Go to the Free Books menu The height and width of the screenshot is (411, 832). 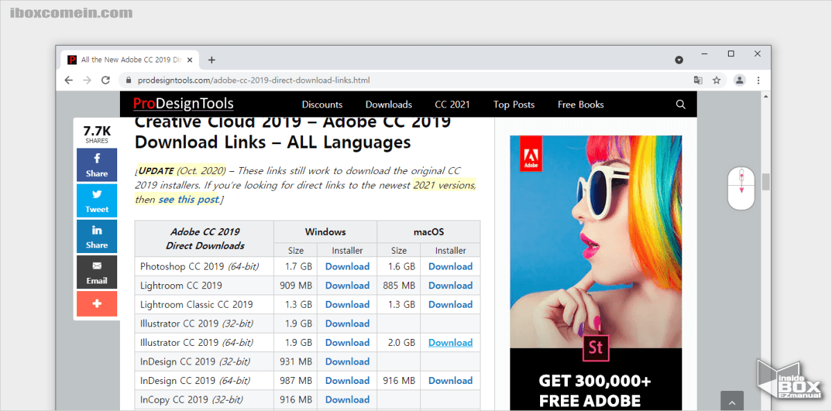point(580,105)
